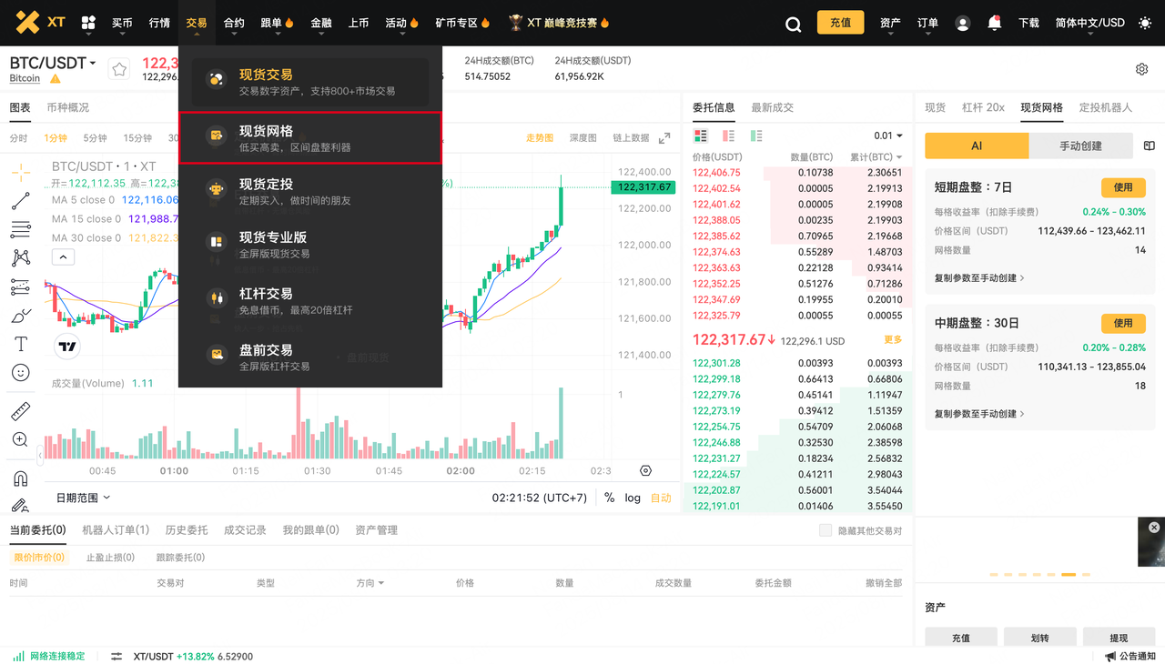Viewport: 1165px width, 664px height.
Task: Select the pattern drawing tool
Action: 20,258
